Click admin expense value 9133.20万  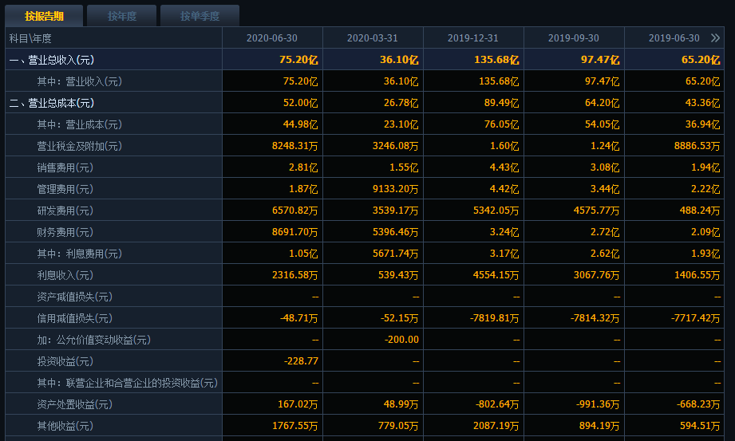[396, 189]
